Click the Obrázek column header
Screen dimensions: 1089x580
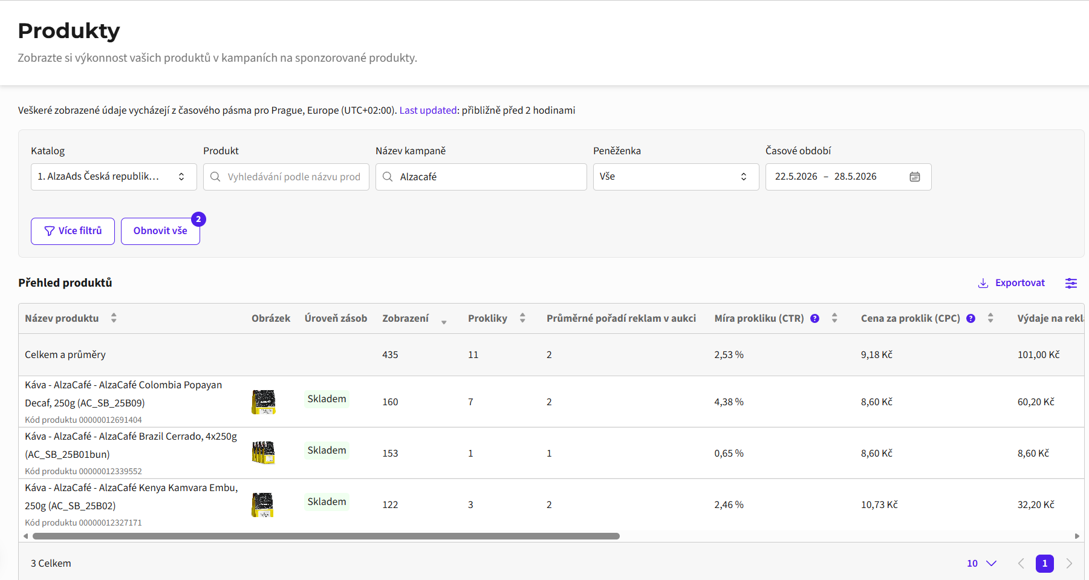[x=271, y=318]
